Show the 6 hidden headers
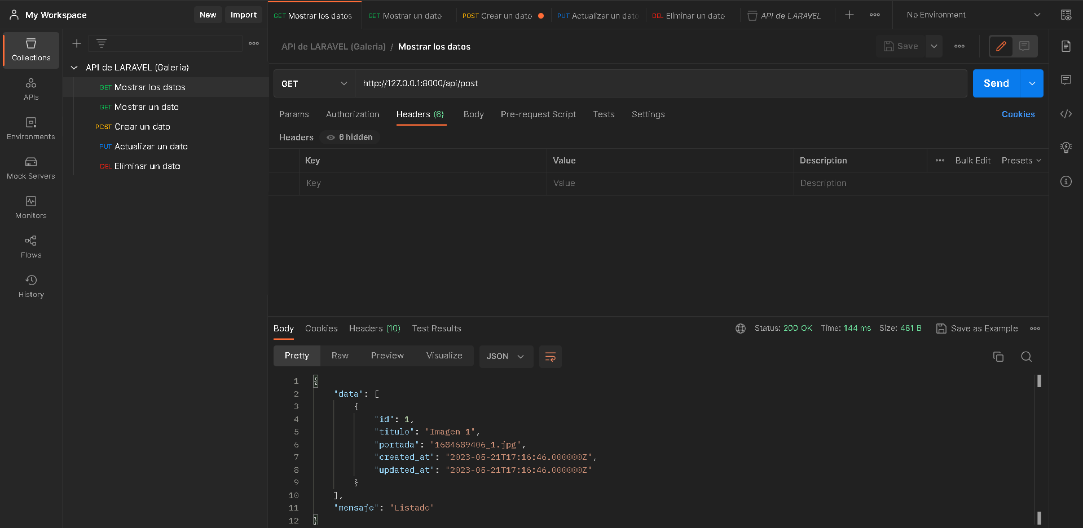The height and width of the screenshot is (528, 1083). 350,137
